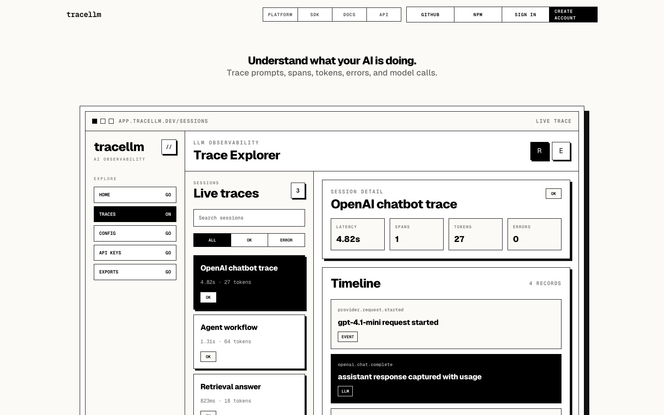Click the provider.request.started label
Screen dimensions: 664x415
tap(371, 310)
